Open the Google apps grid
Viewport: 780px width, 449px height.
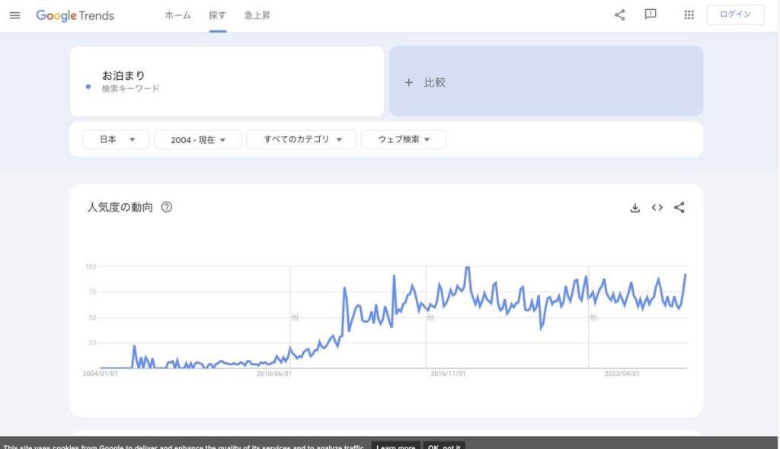click(689, 15)
